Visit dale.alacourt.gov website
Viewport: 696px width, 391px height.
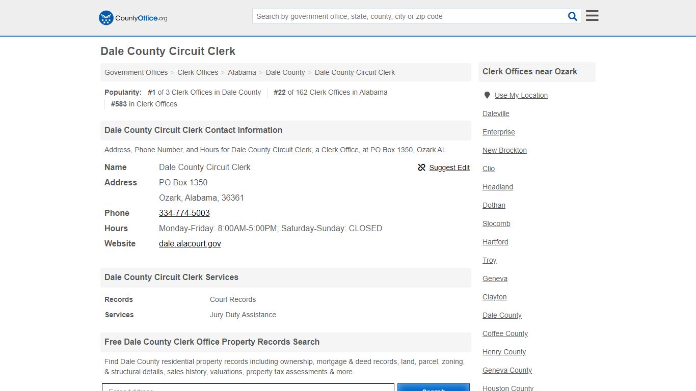190,243
